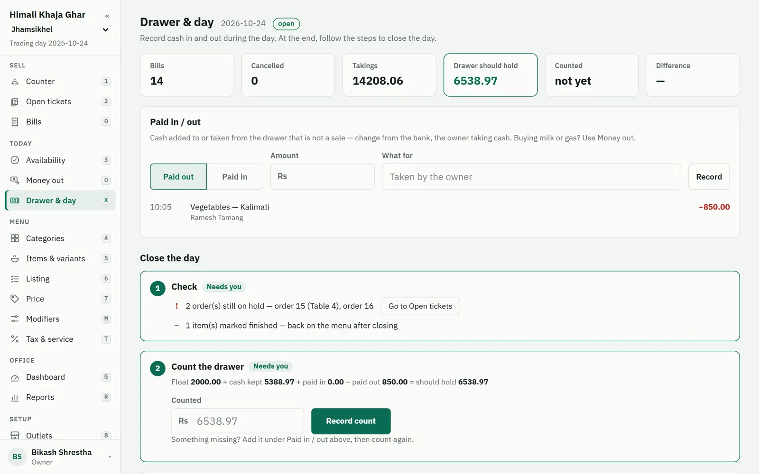Viewport: 759px width, 474px height.
Task: Click the Outlets store icon
Action: 15,436
